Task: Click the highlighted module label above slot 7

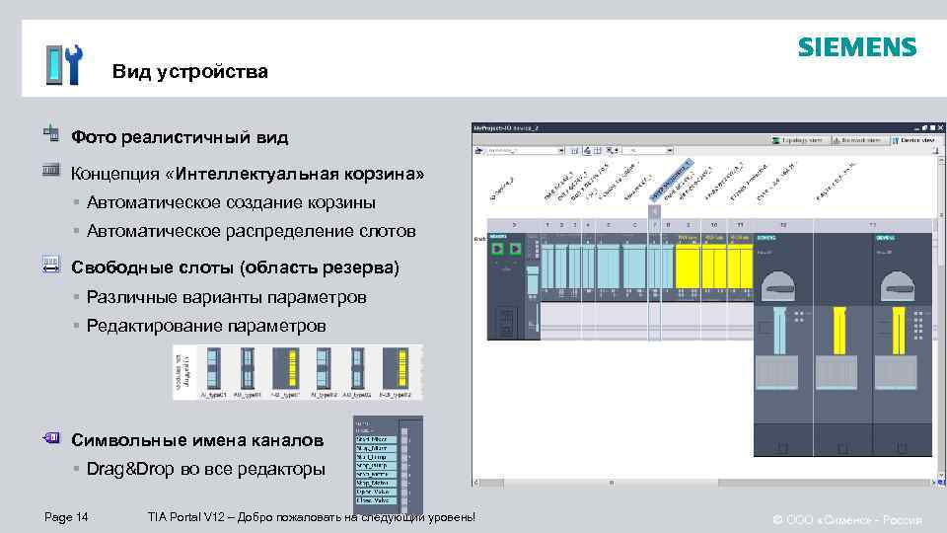Action: tap(671, 180)
